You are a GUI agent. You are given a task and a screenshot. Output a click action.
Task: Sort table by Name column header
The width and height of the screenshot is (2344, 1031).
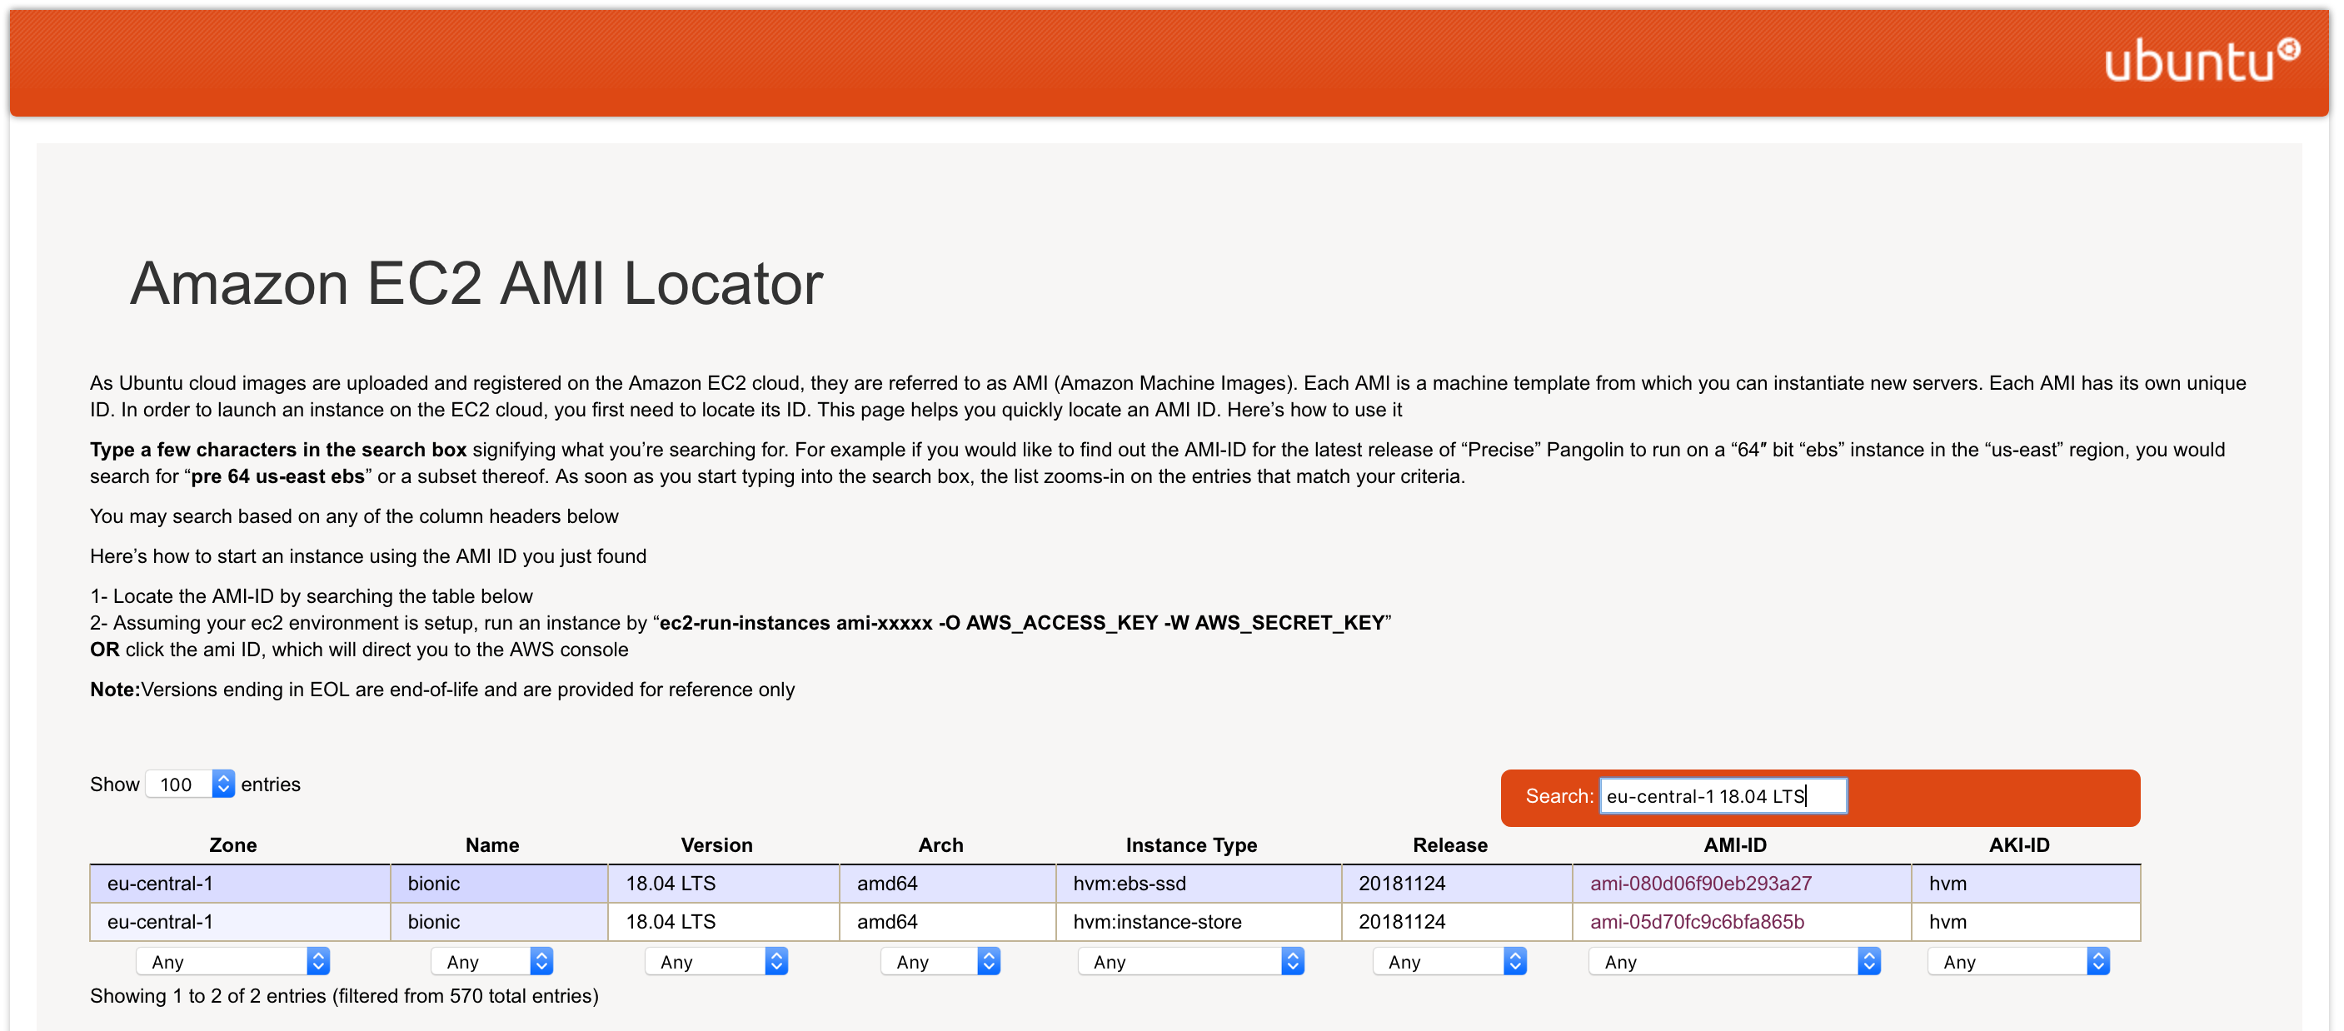pos(491,844)
